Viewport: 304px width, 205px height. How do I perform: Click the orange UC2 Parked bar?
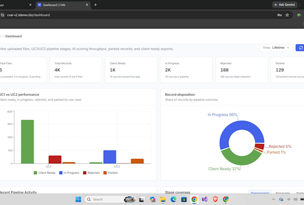point(137,161)
